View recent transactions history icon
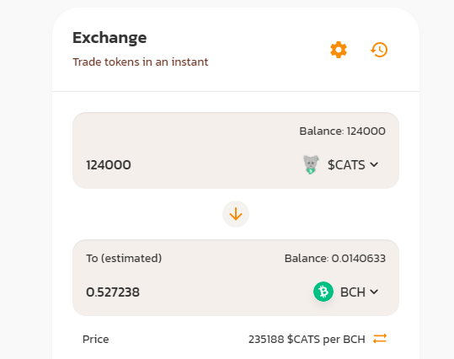The width and height of the screenshot is (454, 359). click(379, 50)
